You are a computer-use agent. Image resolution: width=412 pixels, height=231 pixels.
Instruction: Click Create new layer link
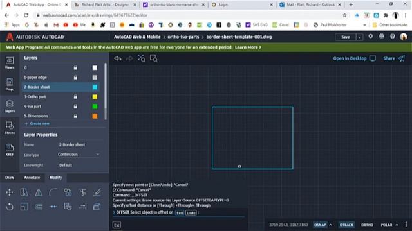(x=37, y=124)
